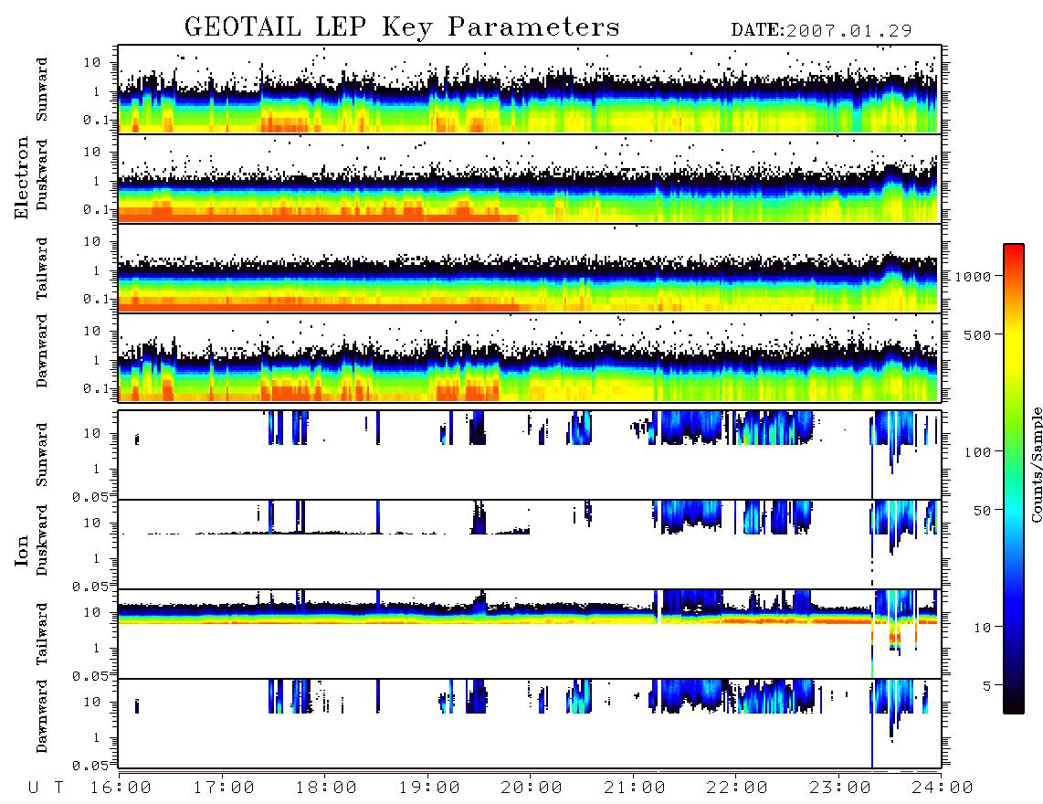Click the DATE:2007.01.29 label
This screenshot has height=804, width=1043.
(x=821, y=31)
